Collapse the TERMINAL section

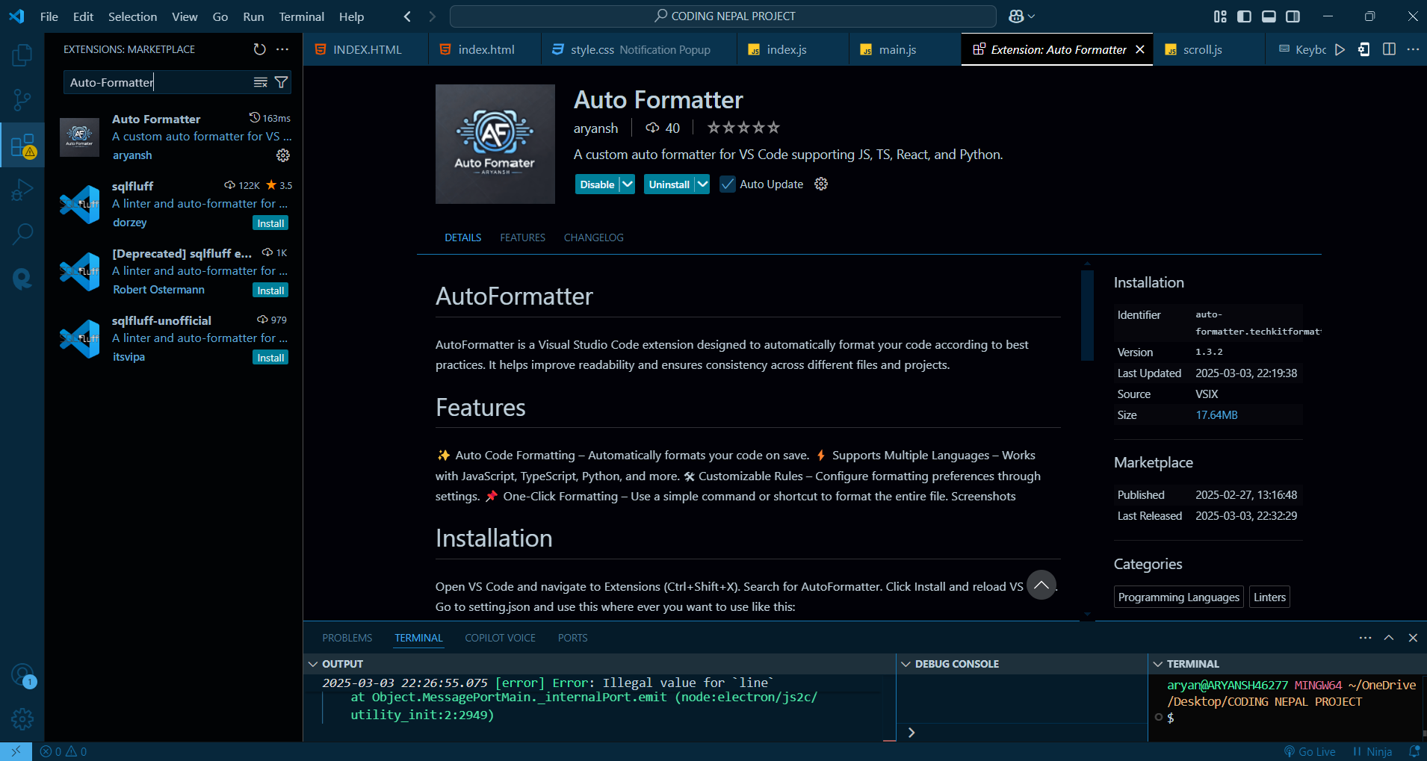pos(1158,664)
